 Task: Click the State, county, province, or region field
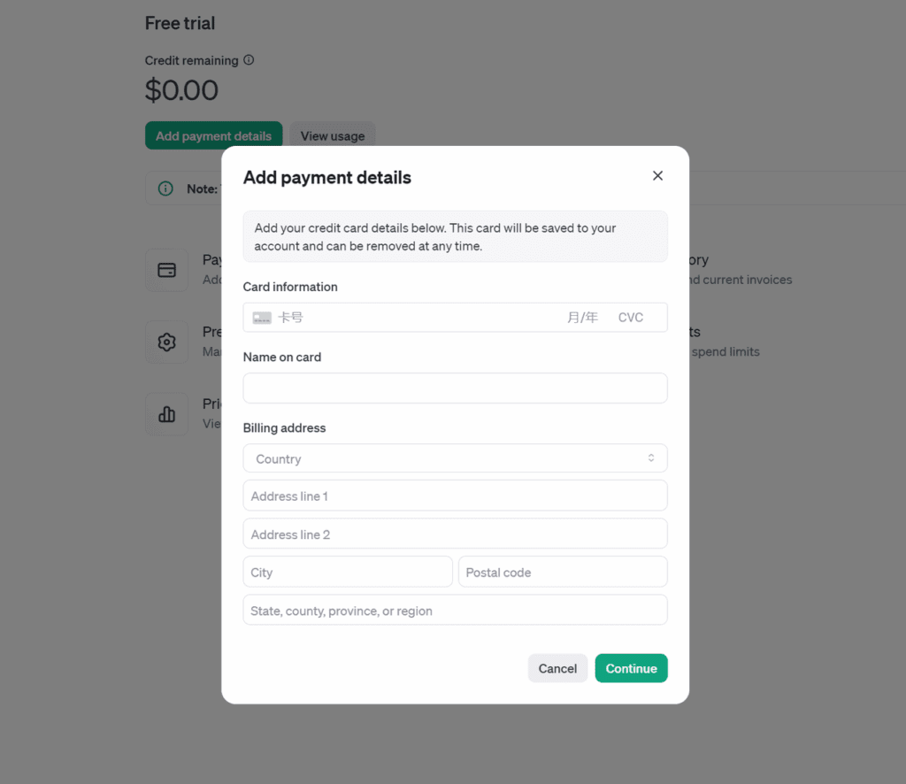coord(456,610)
